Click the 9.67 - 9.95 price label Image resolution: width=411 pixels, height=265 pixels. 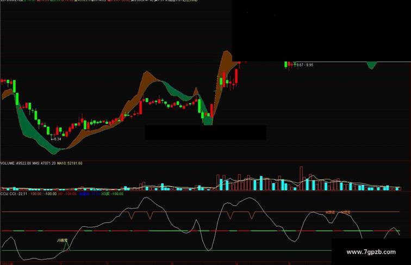click(304, 65)
